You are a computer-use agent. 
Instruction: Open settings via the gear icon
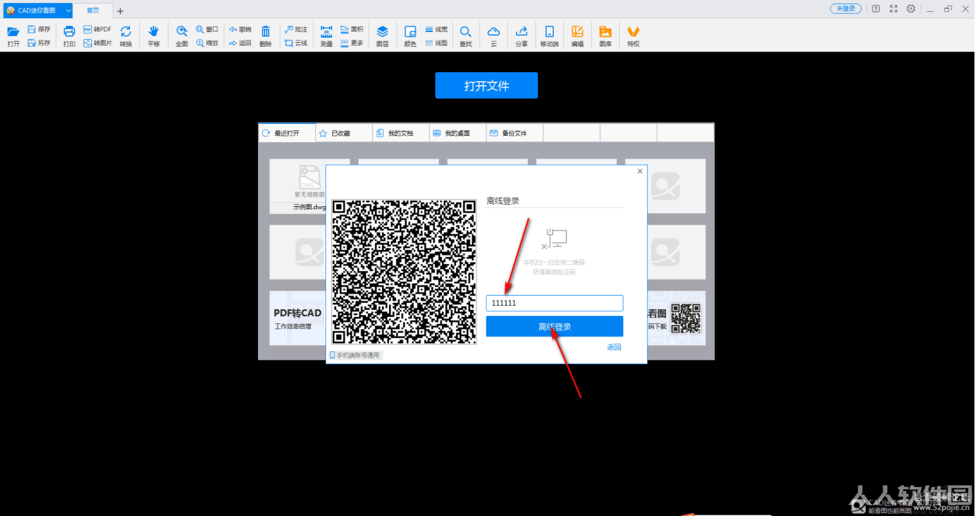[911, 9]
